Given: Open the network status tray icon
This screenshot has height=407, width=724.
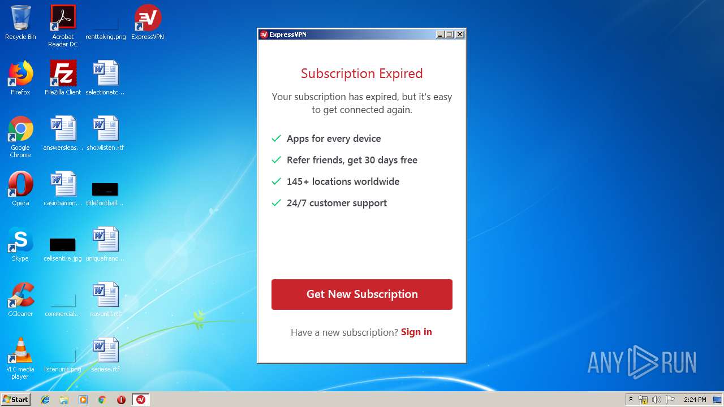Looking at the screenshot, I should (643, 400).
